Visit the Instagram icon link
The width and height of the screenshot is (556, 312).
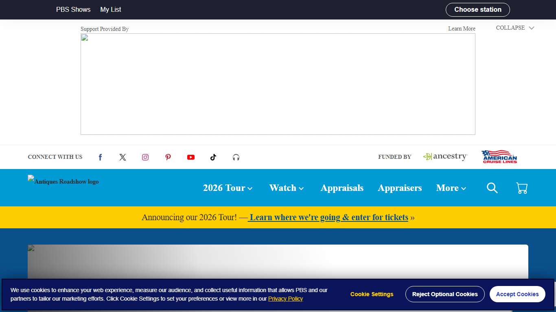tap(145, 157)
